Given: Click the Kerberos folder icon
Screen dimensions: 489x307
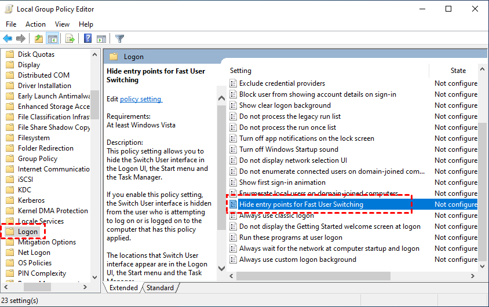Looking at the screenshot, I should (10, 200).
